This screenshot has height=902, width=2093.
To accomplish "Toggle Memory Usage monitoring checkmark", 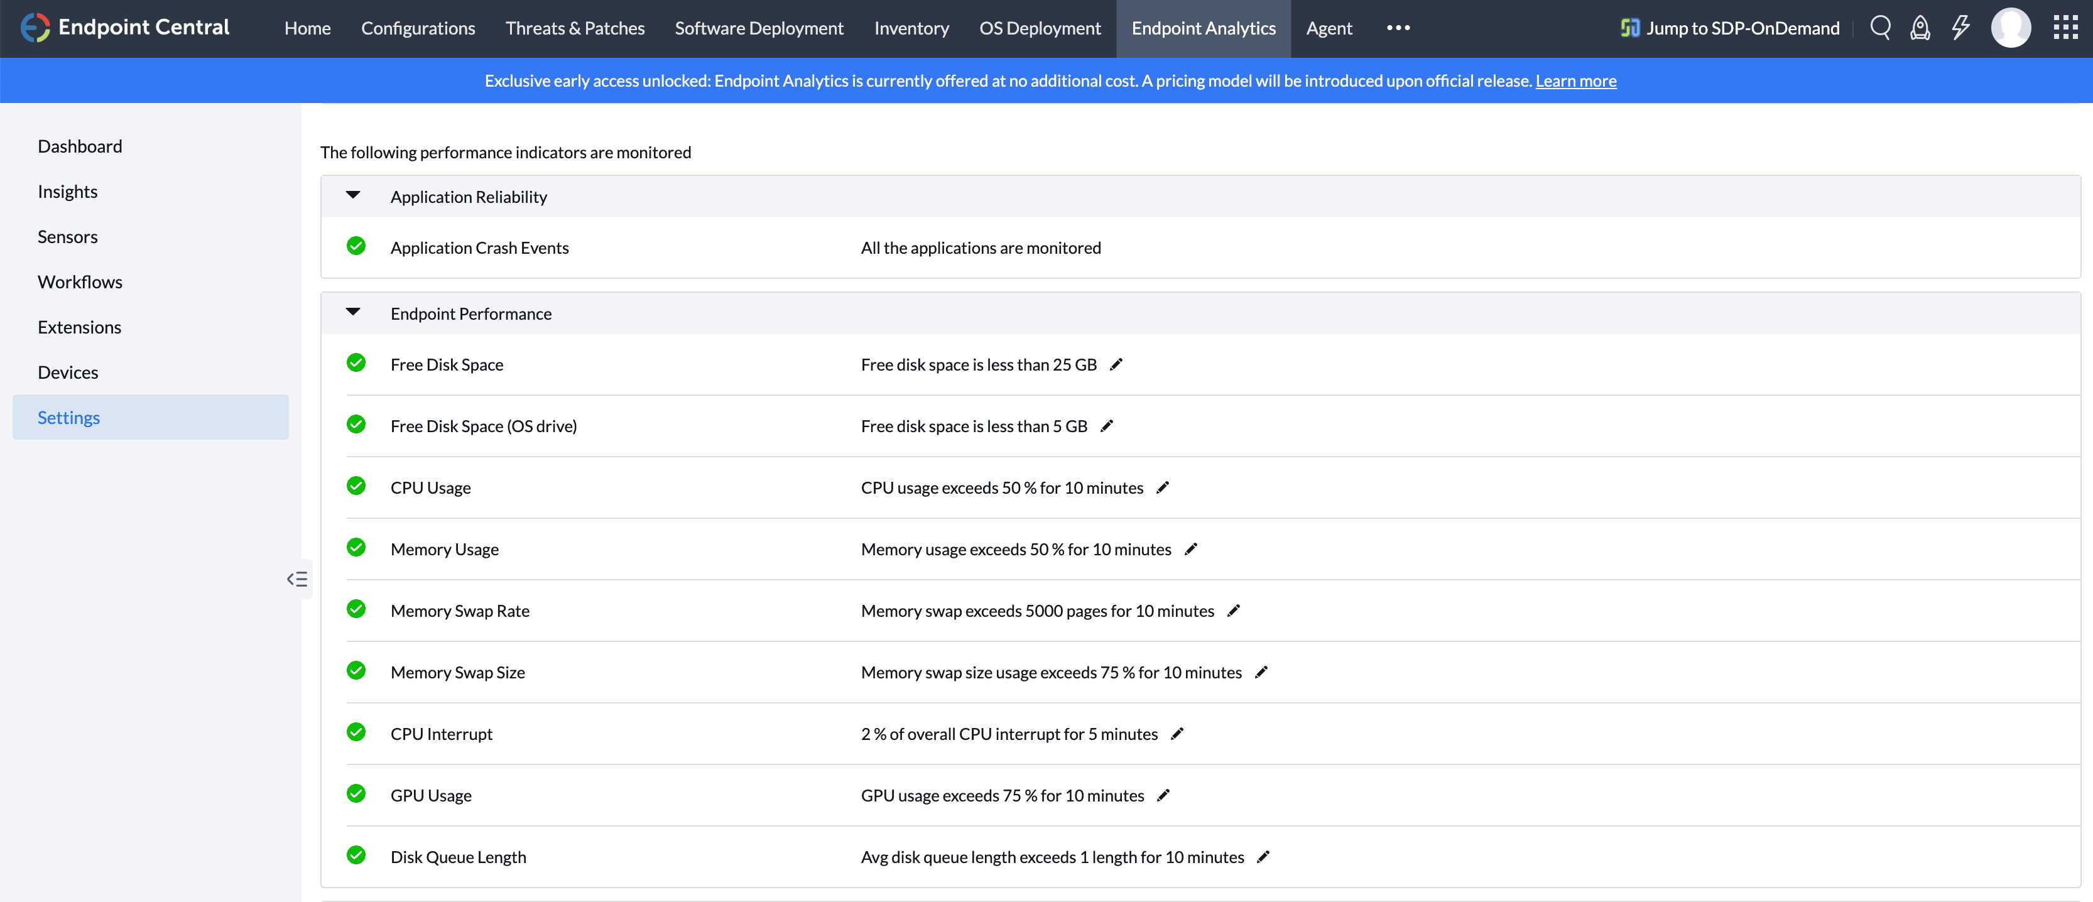I will (x=356, y=548).
